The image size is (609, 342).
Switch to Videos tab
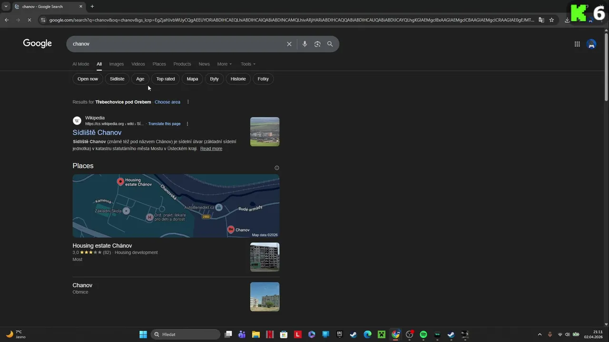click(138, 64)
